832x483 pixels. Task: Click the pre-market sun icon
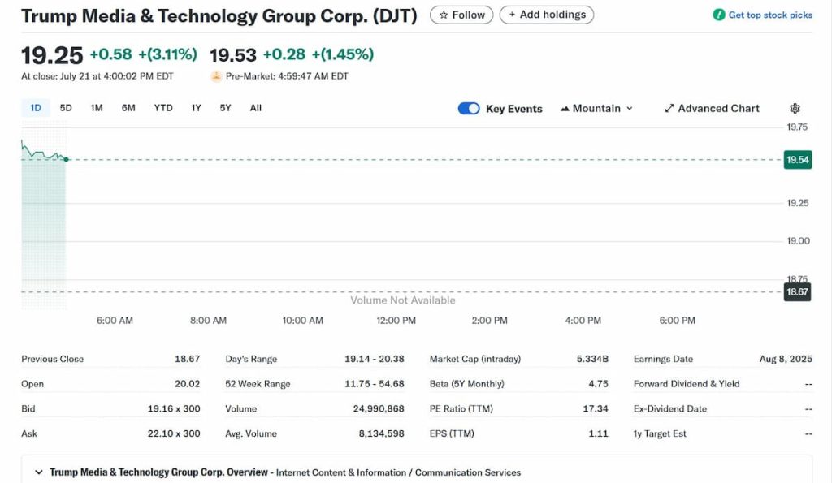coord(216,76)
